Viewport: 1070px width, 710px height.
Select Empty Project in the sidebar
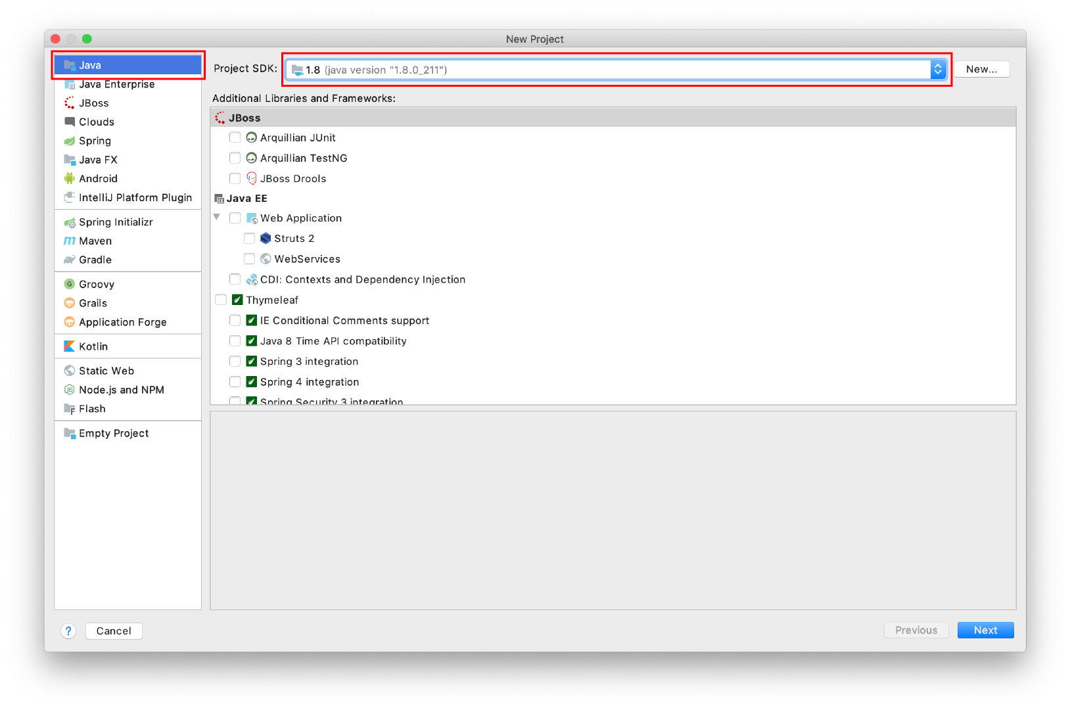click(x=128, y=433)
